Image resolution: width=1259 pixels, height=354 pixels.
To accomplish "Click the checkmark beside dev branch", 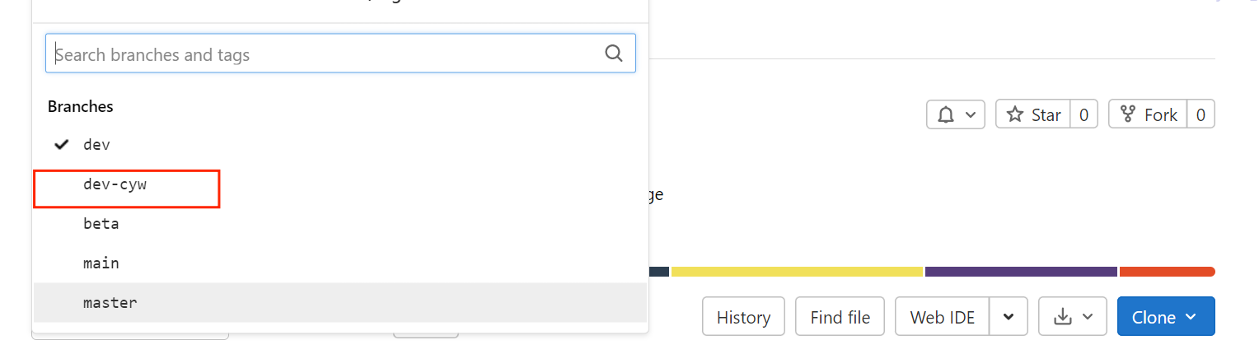I will [x=61, y=145].
